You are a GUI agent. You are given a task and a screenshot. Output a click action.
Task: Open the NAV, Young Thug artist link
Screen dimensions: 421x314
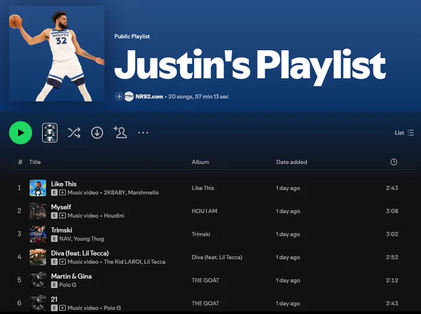tap(81, 239)
